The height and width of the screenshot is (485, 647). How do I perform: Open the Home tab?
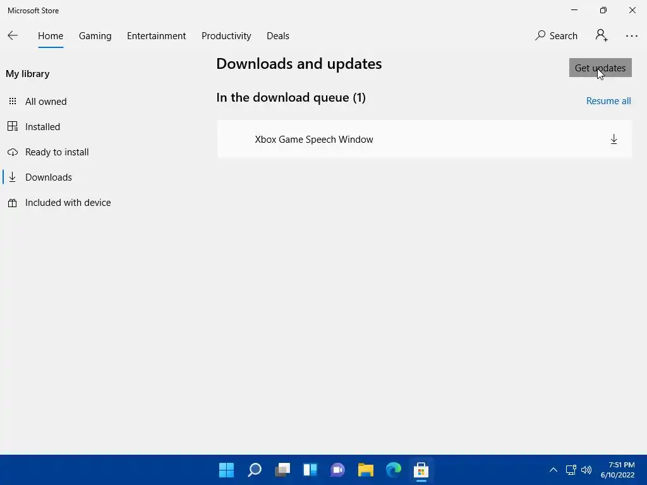tap(51, 36)
